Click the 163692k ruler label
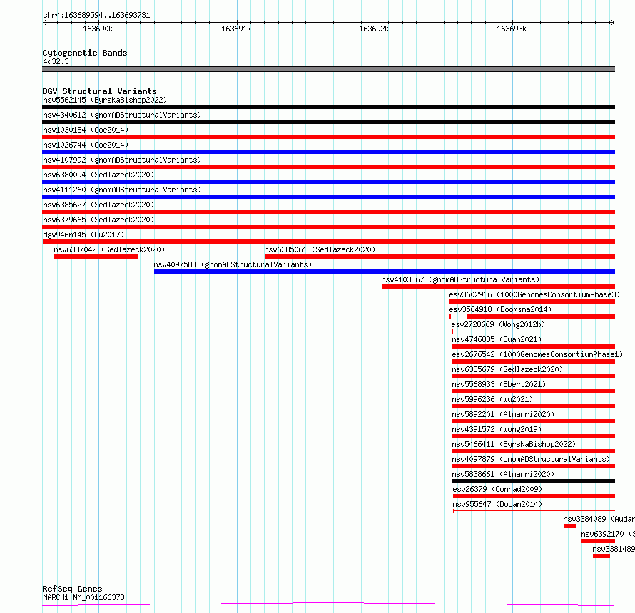Viewport: 635px width, 613px height. pyautogui.click(x=374, y=29)
